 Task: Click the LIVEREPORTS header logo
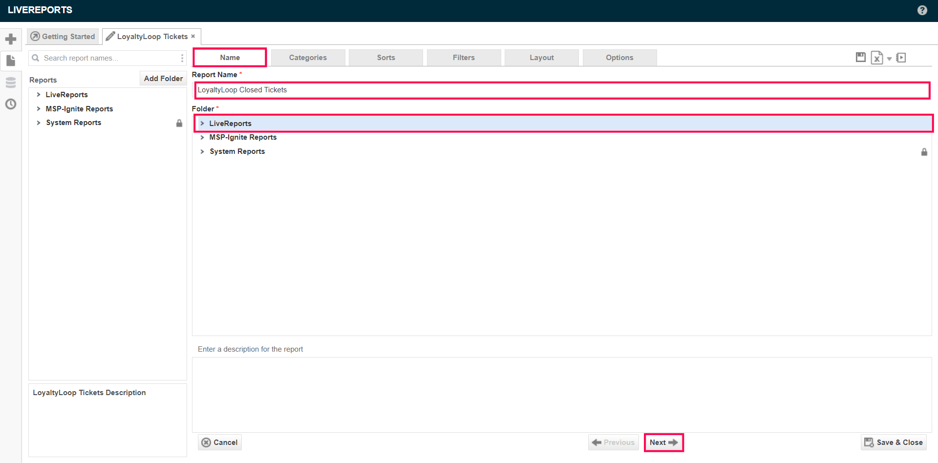[40, 10]
